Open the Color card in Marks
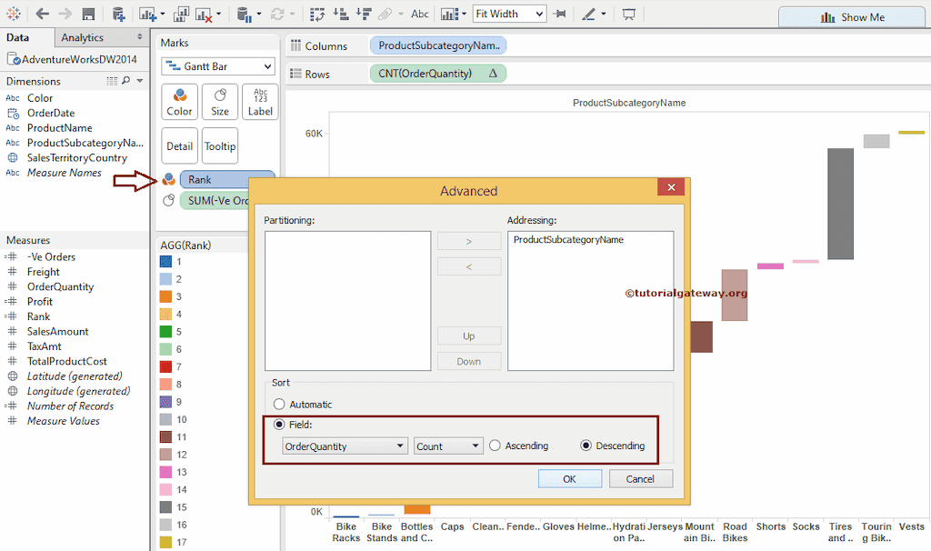This screenshot has height=551, width=931. click(179, 102)
